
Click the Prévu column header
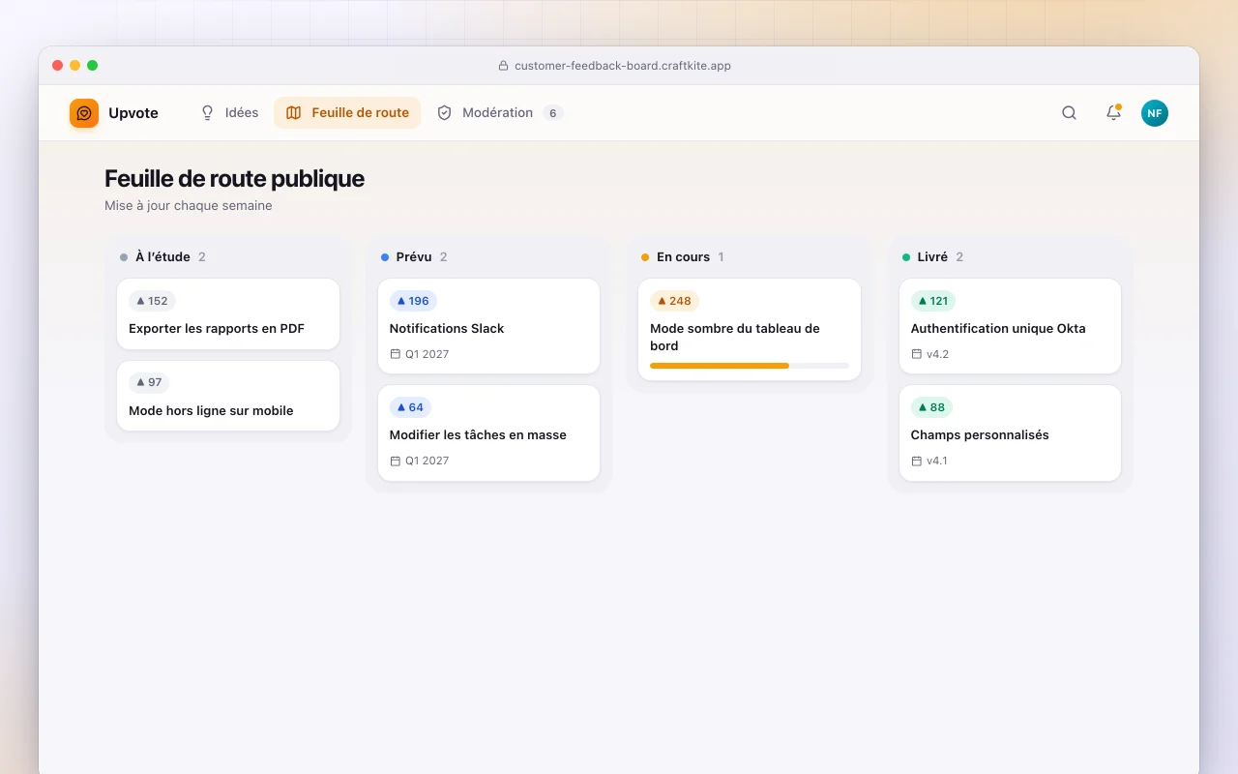click(x=414, y=257)
